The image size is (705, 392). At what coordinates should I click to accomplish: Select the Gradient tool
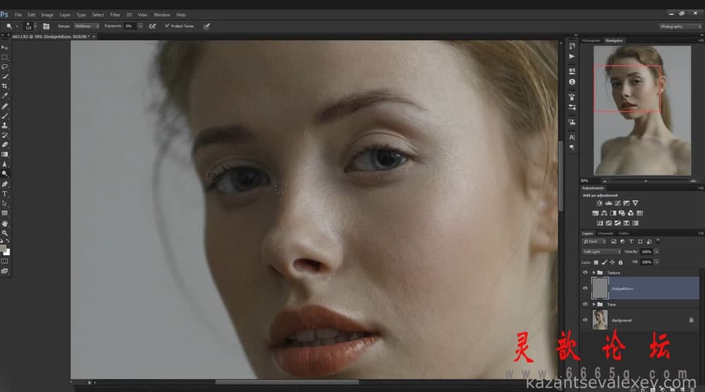pyautogui.click(x=4, y=154)
